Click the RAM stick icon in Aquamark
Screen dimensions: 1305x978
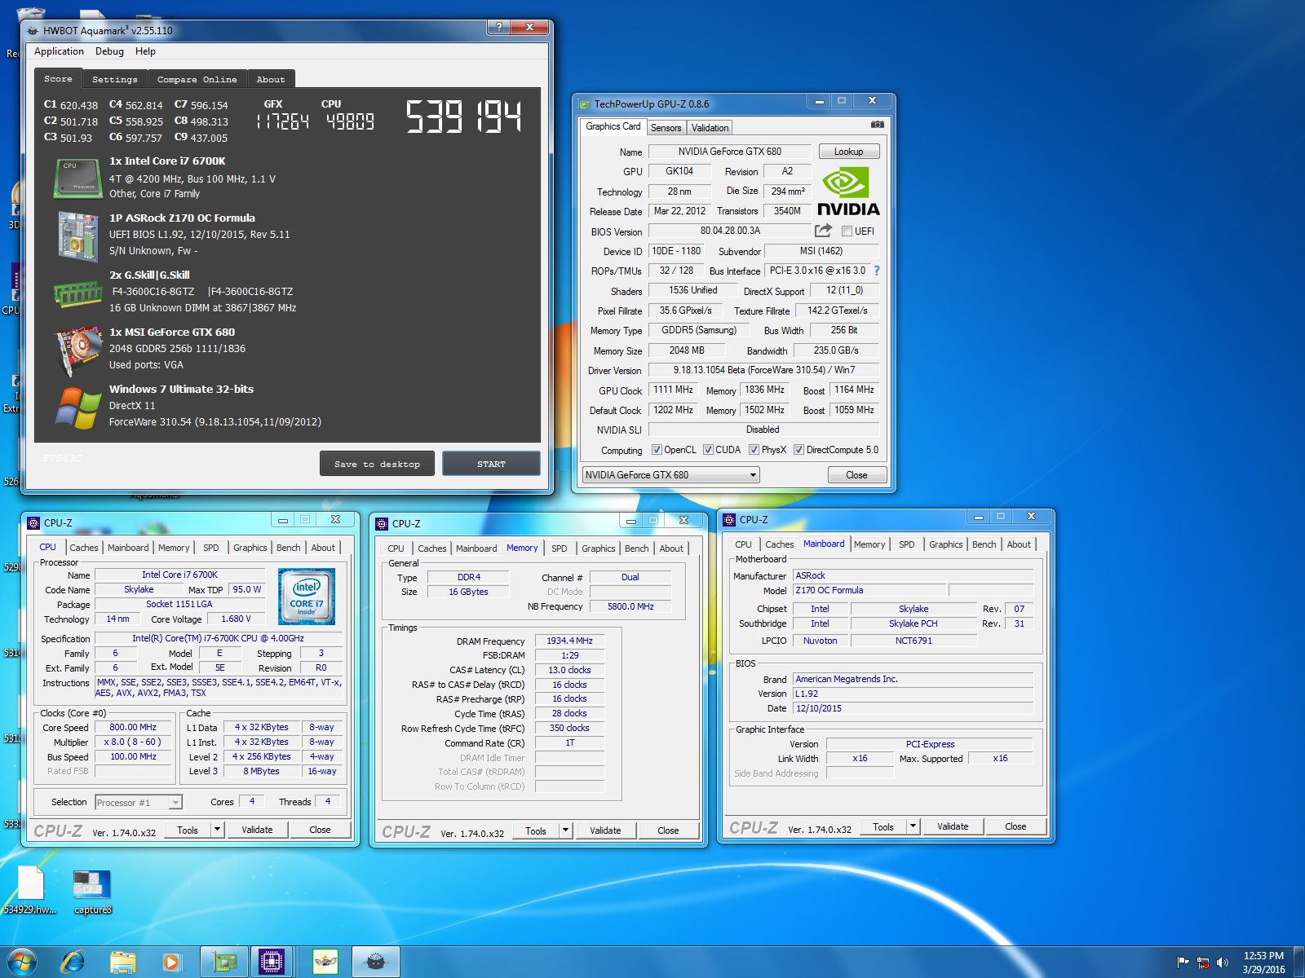[x=77, y=293]
